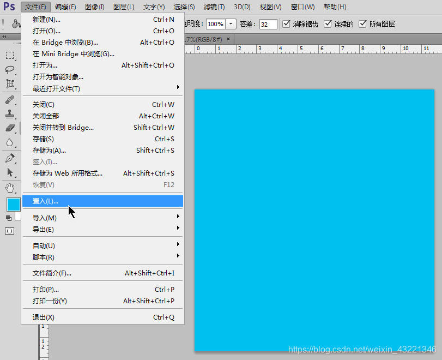Open the View (视图) menu

pyautogui.click(x=271, y=7)
